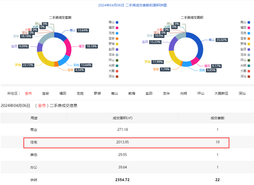Screen dimensions: 254x185
Task: Switch to the 前海 district filter
Action: tap(132, 93)
